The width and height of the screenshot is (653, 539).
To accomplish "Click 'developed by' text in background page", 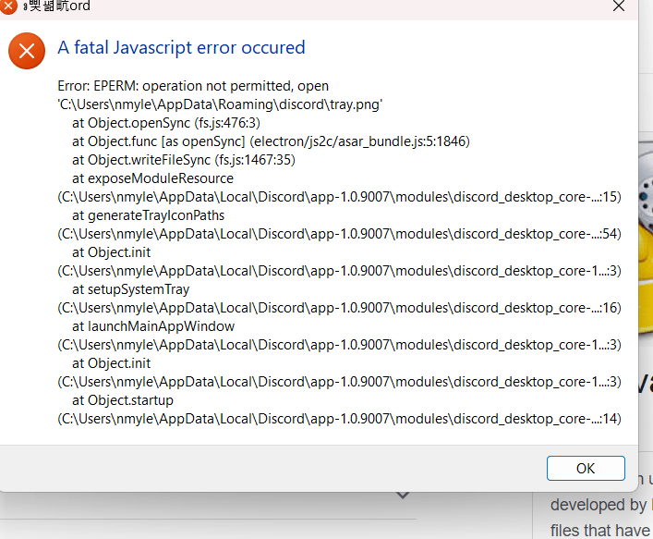I will pyautogui.click(x=599, y=505).
